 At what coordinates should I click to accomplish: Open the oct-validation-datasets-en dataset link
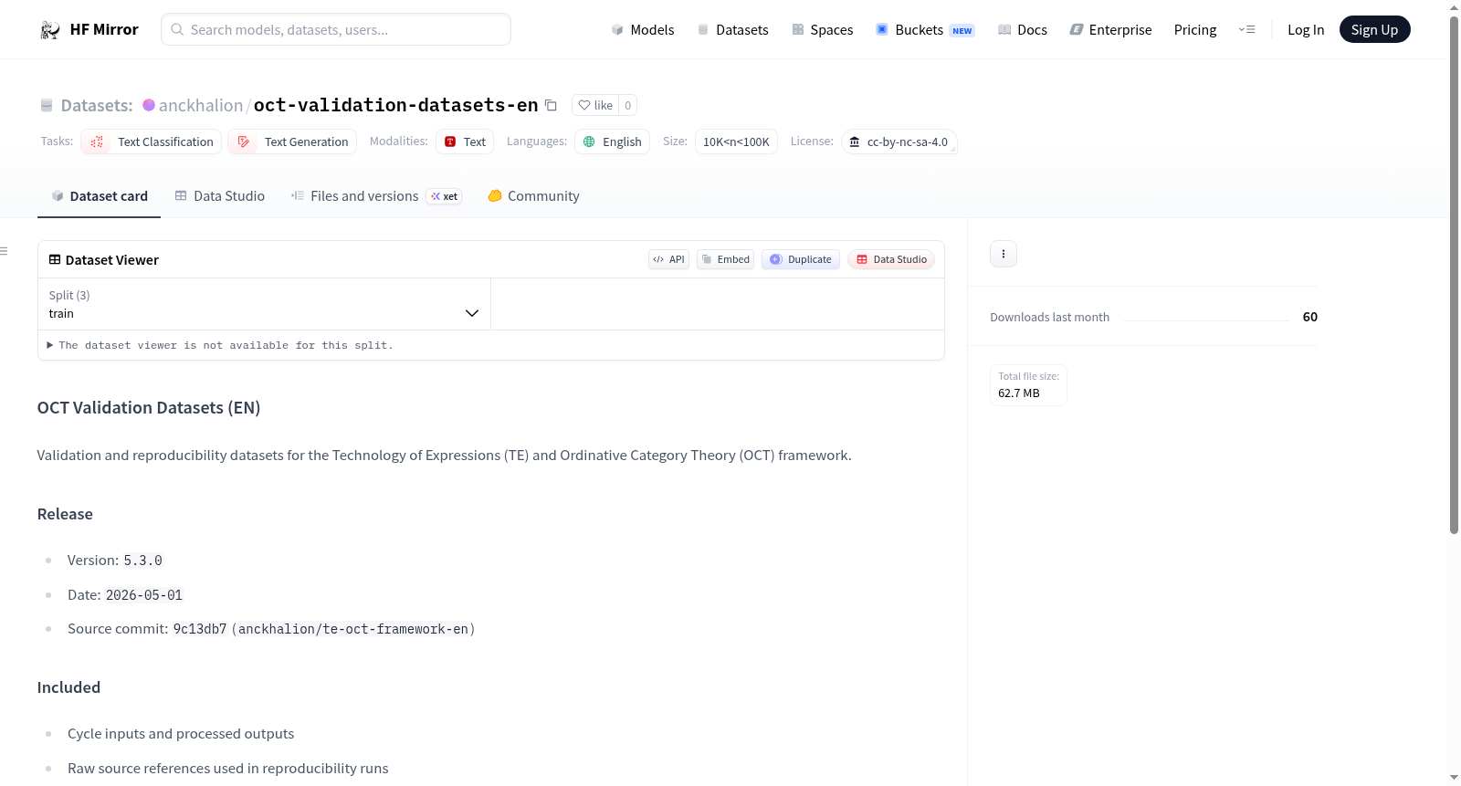click(396, 105)
